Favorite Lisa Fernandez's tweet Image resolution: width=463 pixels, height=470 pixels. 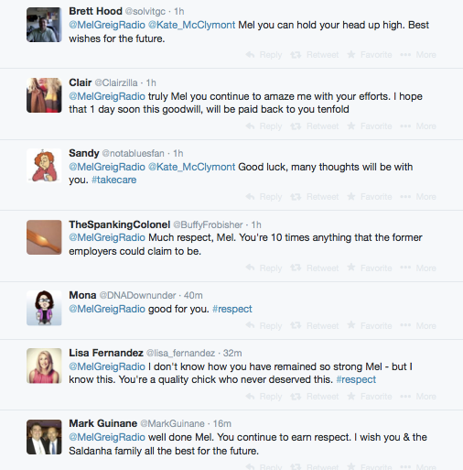tap(370, 397)
